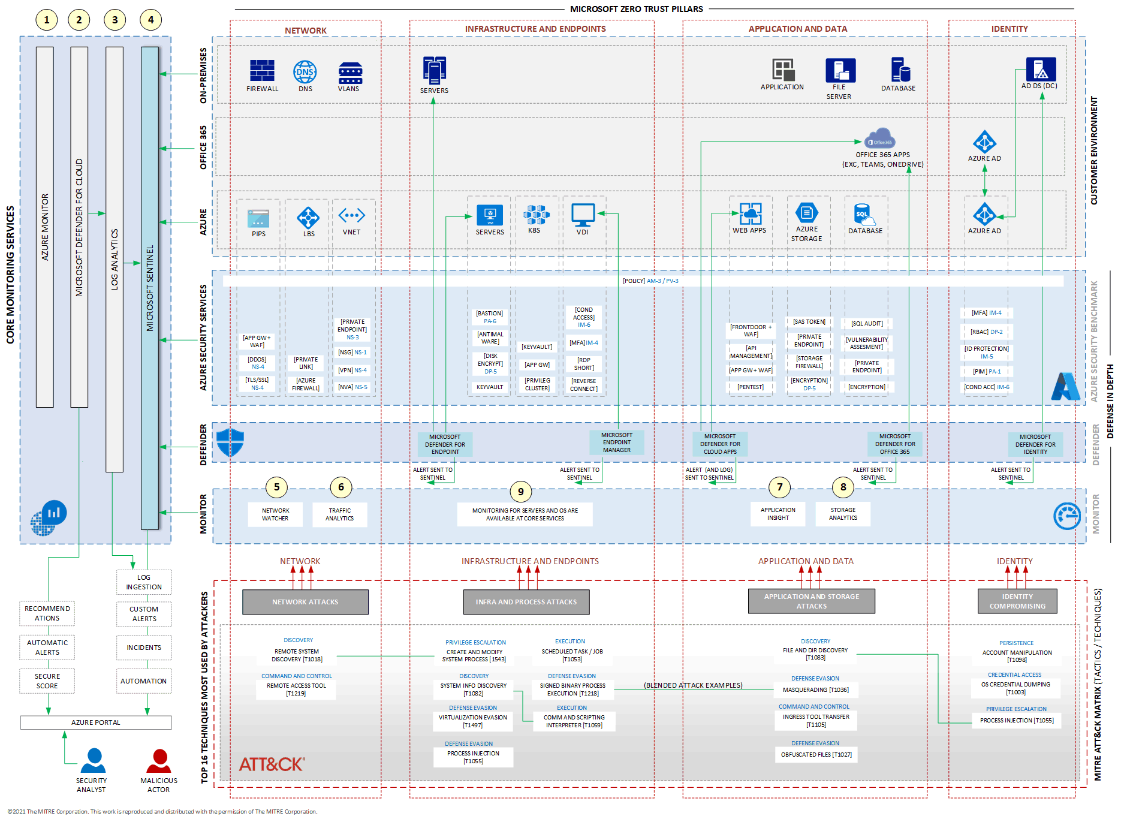
Task: Open the Network Watcher box
Action: point(275,514)
